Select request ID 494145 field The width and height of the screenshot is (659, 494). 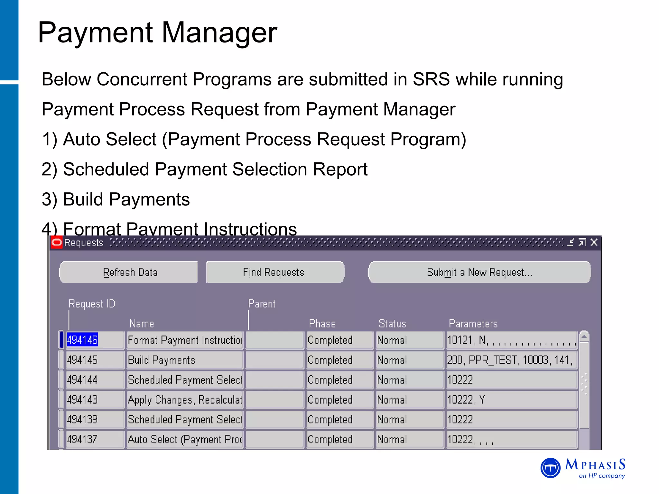click(x=95, y=360)
